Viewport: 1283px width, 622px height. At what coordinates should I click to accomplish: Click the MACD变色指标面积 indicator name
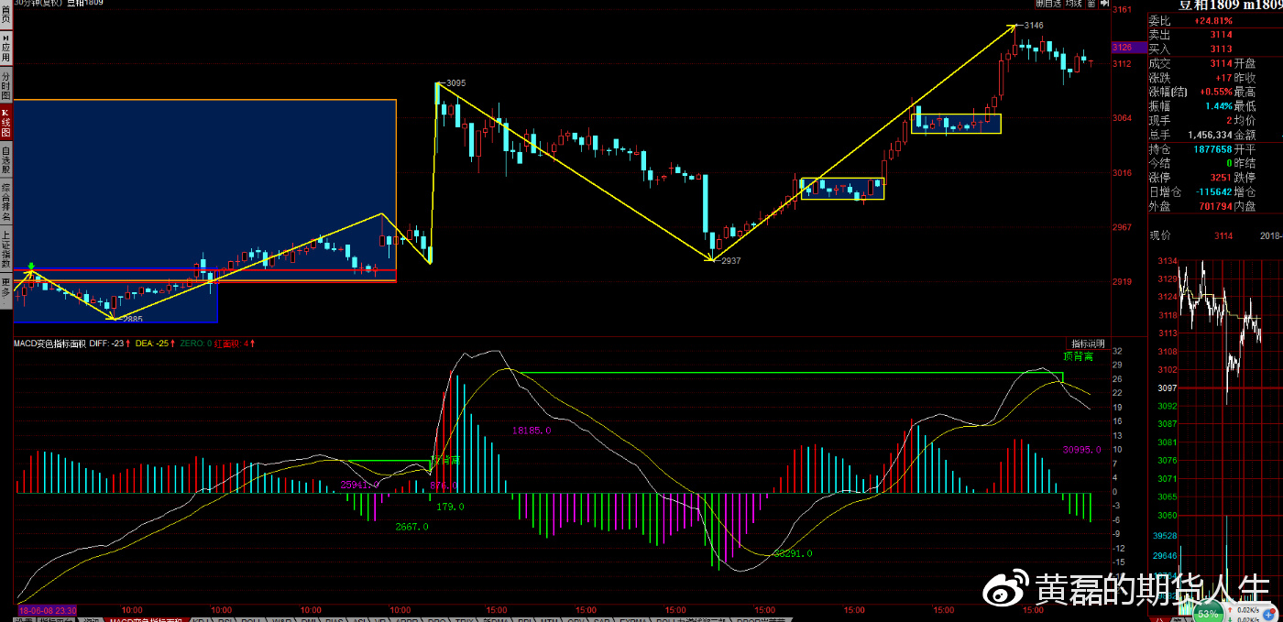(49, 344)
